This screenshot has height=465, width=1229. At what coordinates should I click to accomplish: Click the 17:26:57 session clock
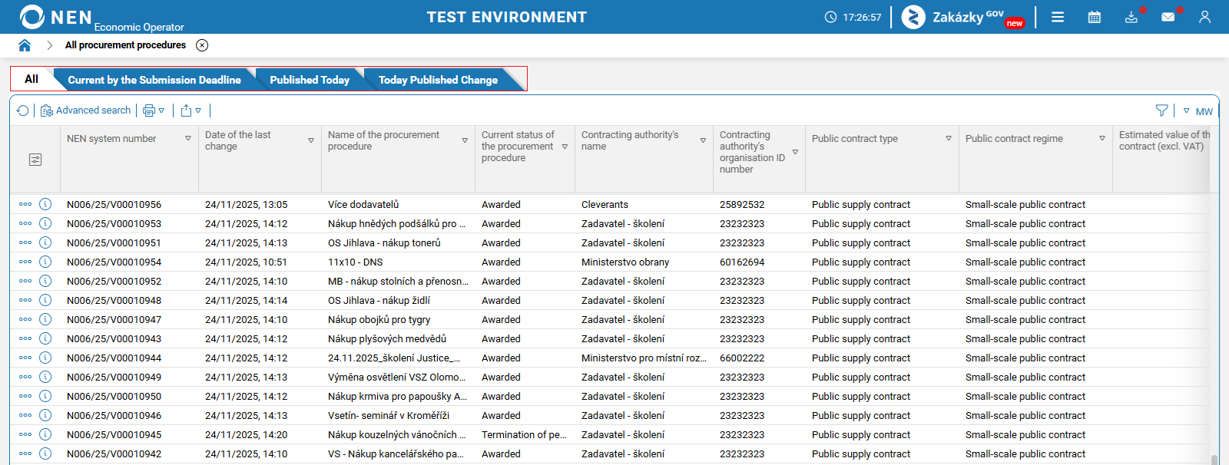point(853,17)
